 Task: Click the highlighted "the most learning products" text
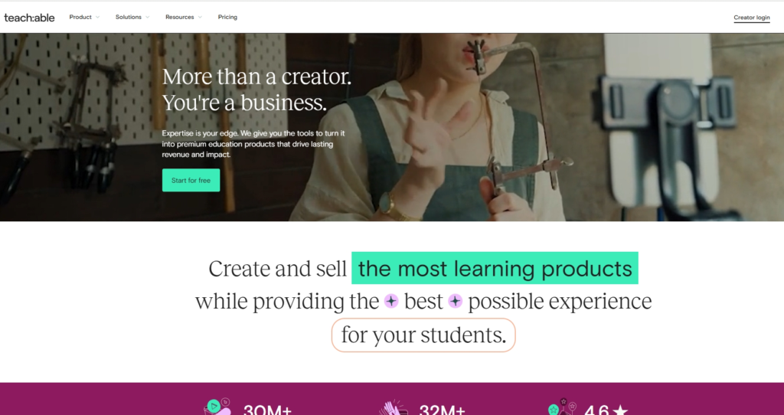495,269
